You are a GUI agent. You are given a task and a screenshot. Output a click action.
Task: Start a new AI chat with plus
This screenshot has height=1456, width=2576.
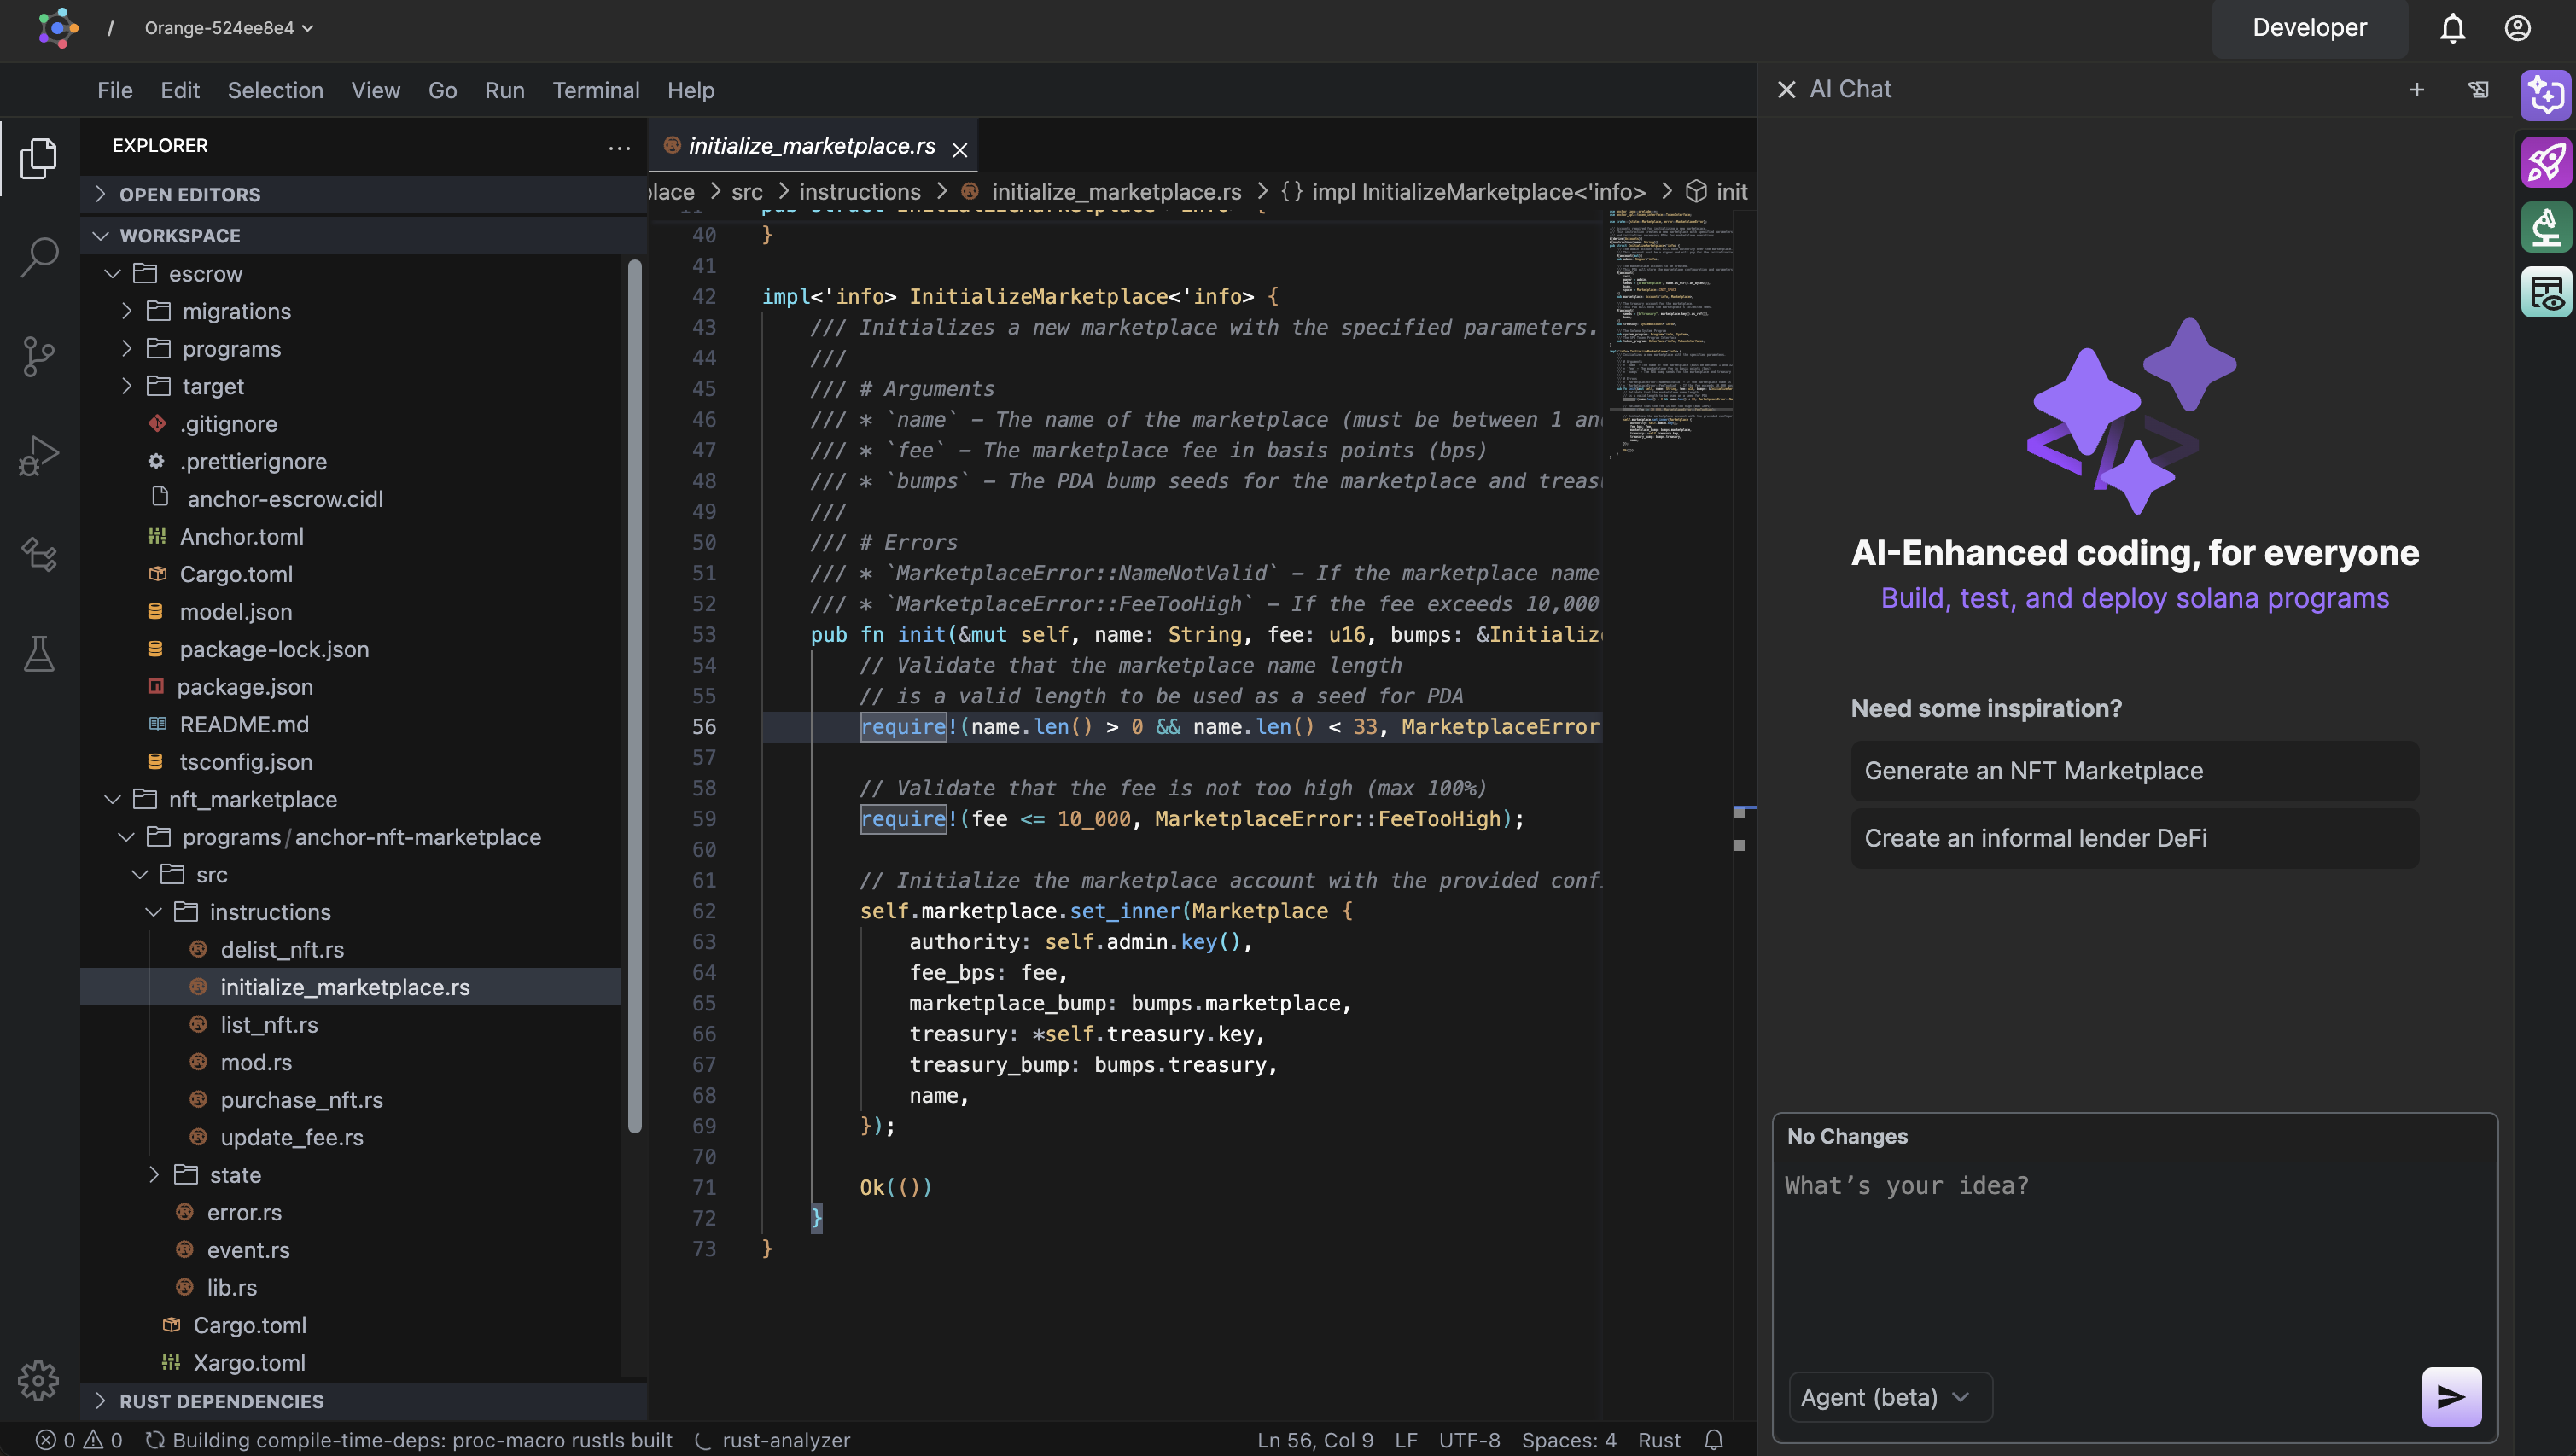[x=2416, y=90]
